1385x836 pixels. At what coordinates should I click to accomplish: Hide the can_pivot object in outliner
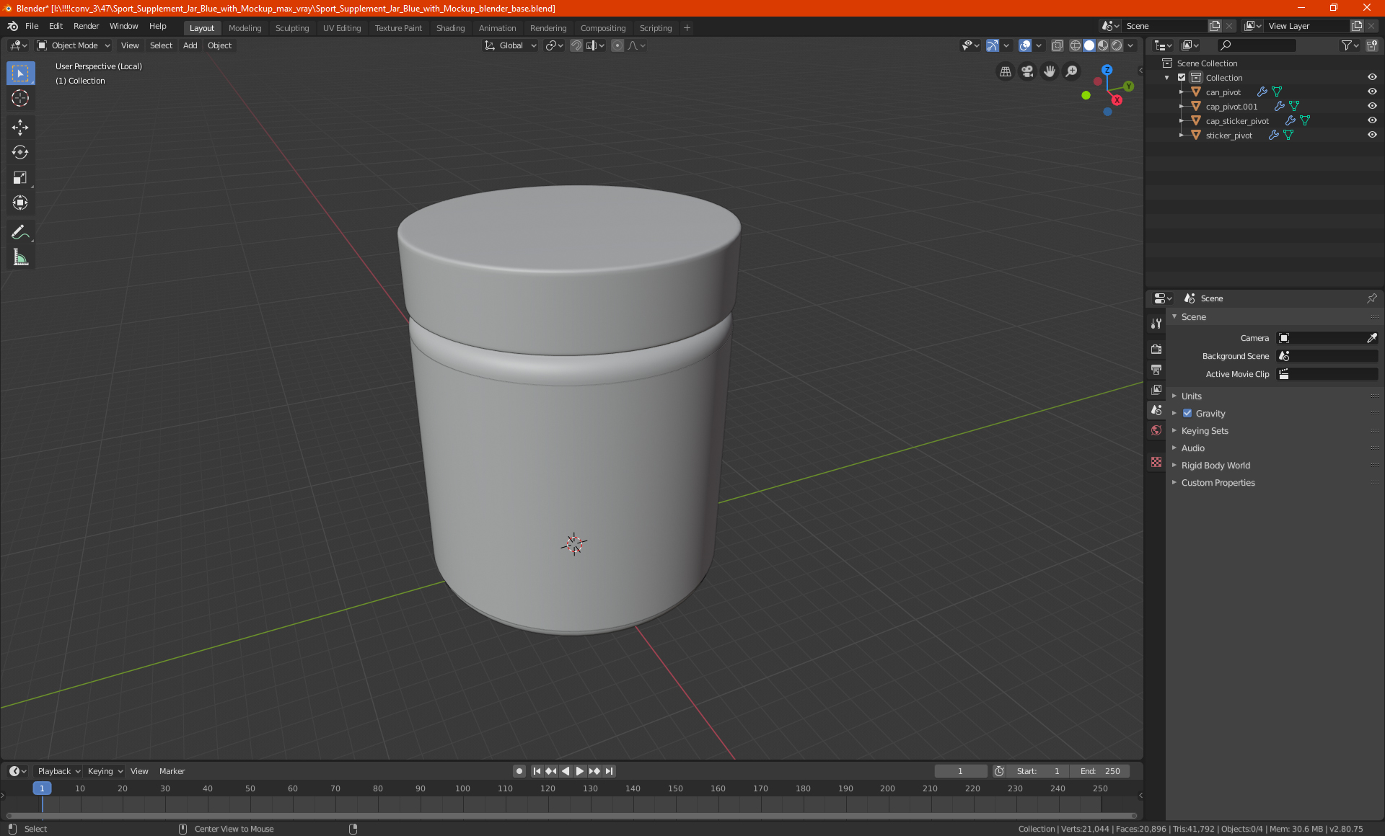point(1371,92)
